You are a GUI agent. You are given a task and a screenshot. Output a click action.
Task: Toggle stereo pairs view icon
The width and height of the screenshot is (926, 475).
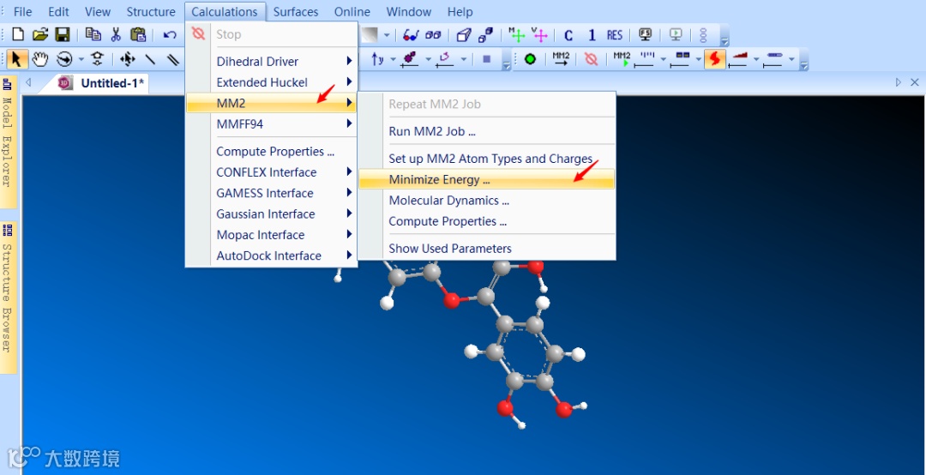[x=434, y=35]
